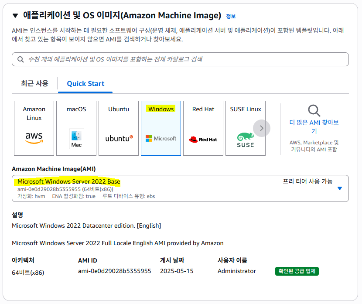Click the 아키텍처 column heading
This screenshot has width=362, height=304.
[23, 260]
